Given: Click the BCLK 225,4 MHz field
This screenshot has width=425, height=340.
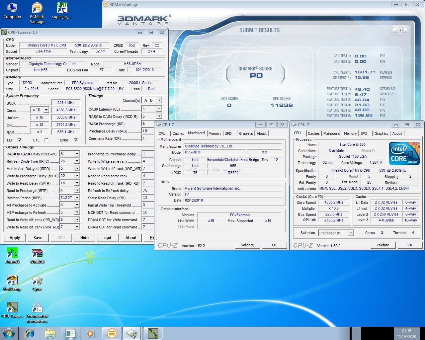Looking at the screenshot, I should tap(66, 103).
